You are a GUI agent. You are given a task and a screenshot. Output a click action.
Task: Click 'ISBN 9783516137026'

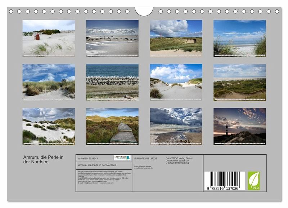(145, 158)
